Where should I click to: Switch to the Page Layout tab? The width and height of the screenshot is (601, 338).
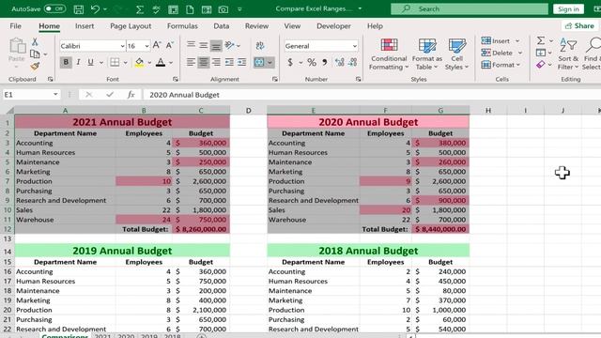pos(131,26)
